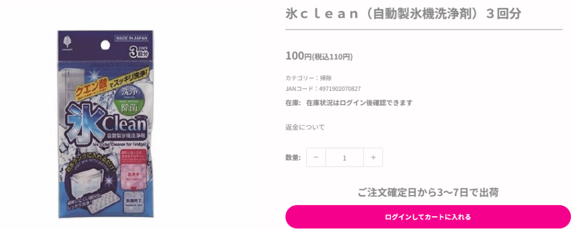Increase quantity with the plus button

point(373,158)
